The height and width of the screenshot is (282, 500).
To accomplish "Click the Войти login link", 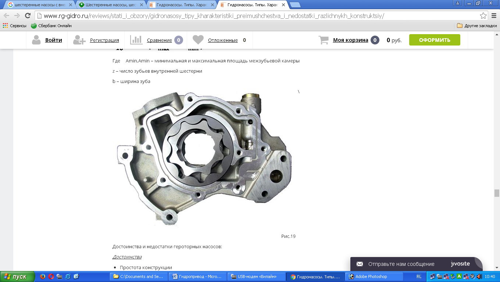I will [54, 40].
